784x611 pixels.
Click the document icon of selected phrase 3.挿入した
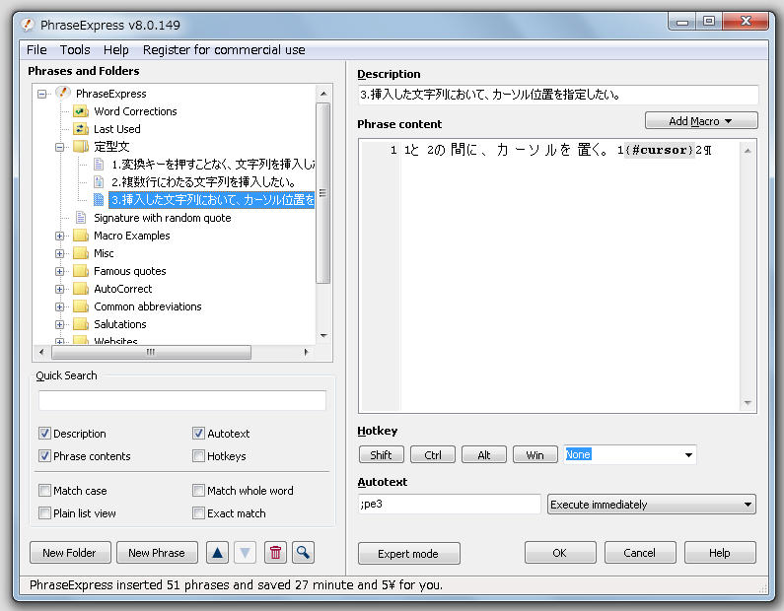99,200
